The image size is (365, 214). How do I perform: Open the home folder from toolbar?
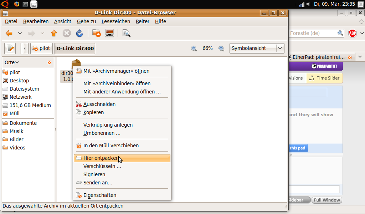tap(96, 33)
